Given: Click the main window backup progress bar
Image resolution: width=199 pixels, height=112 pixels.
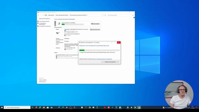Looking at the screenshot, I should point(73,24).
